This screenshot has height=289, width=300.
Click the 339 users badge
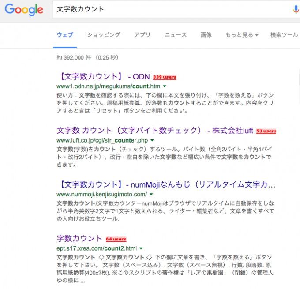pyautogui.click(x=165, y=77)
